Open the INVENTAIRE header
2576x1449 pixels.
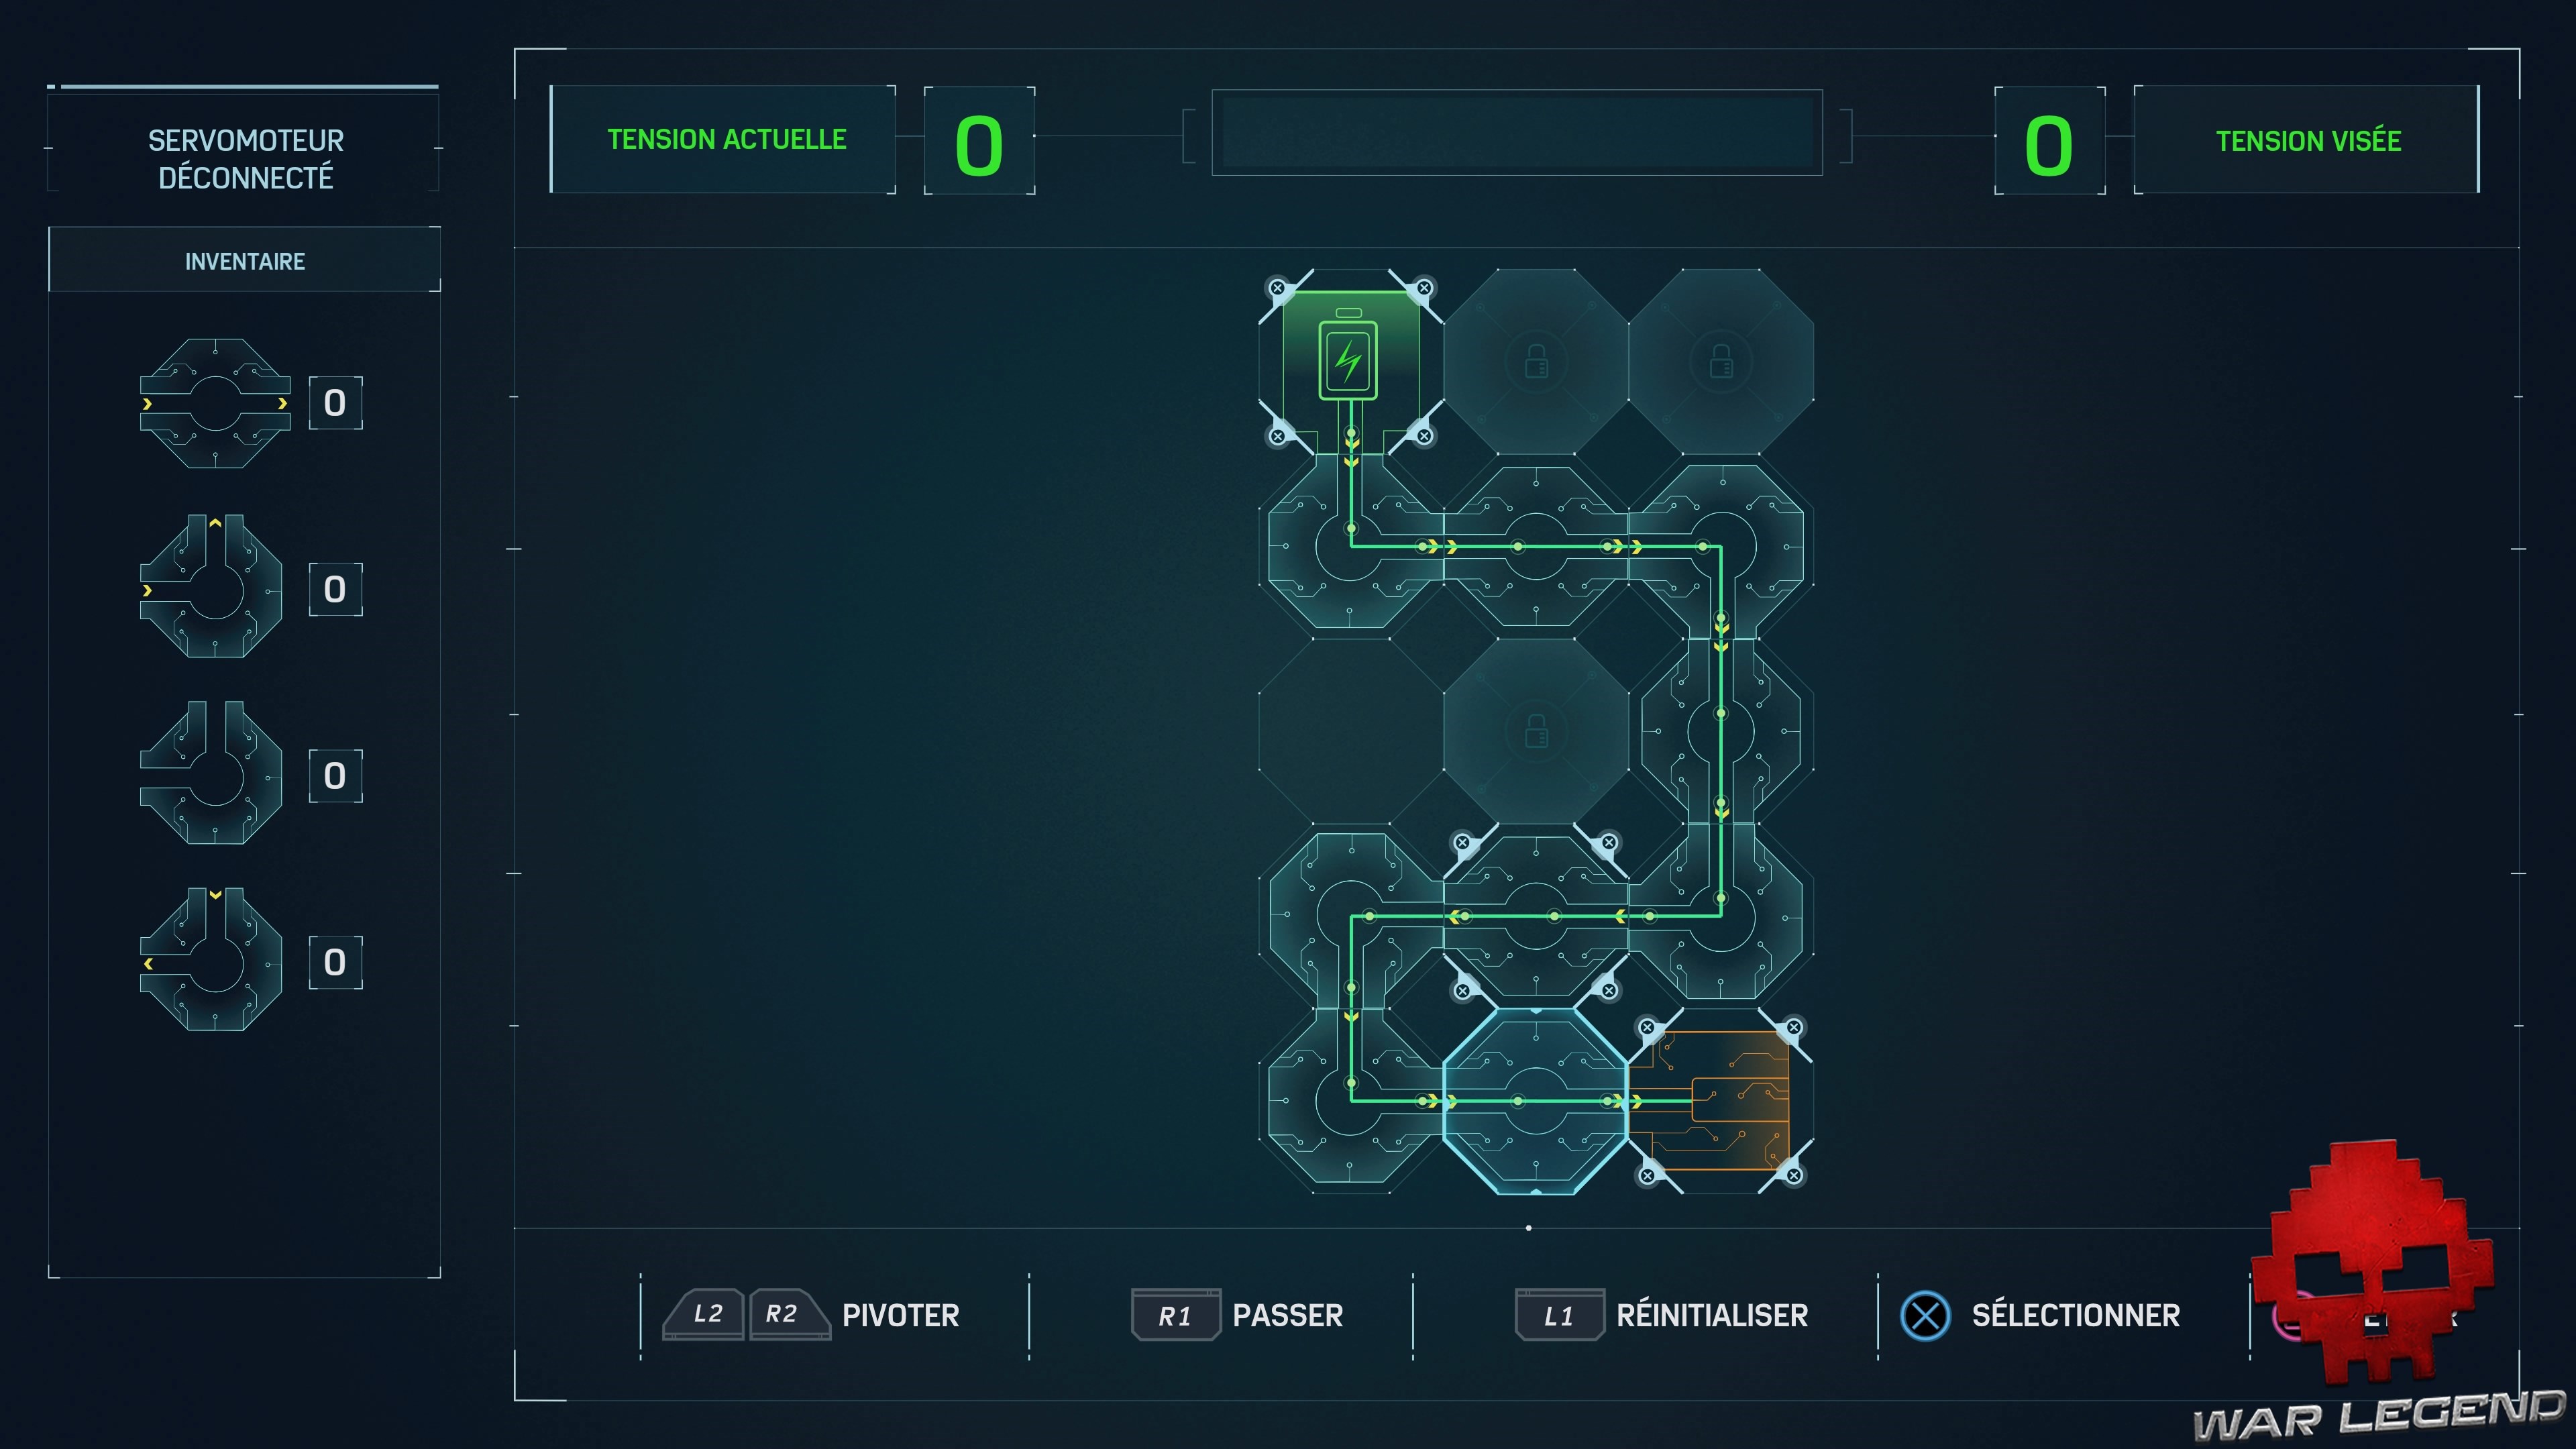pyautogui.click(x=245, y=260)
